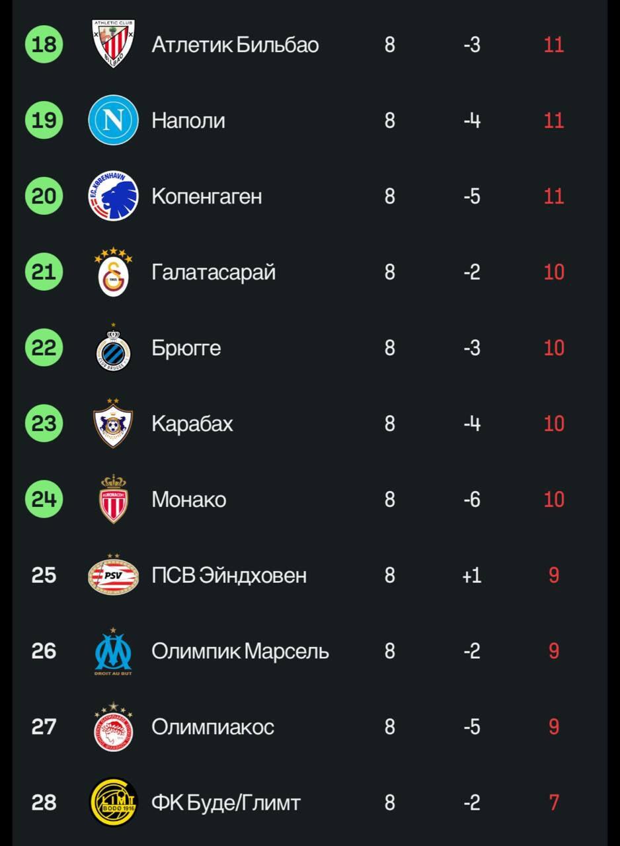620x846 pixels.
Task: Tap position number 28 in table
Action: [44, 802]
